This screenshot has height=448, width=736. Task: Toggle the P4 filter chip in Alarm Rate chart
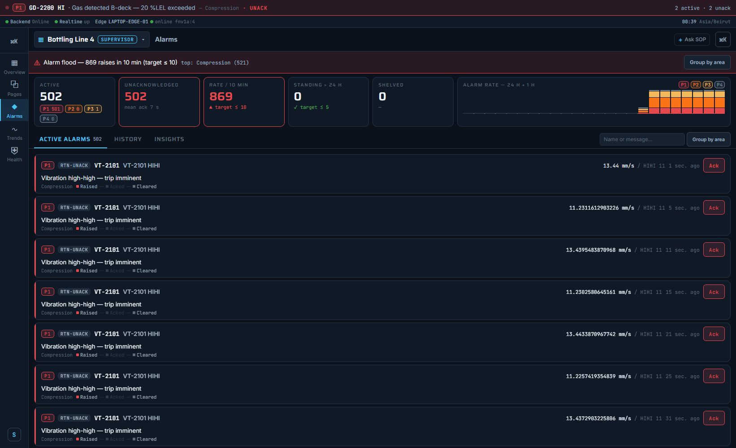coord(720,85)
